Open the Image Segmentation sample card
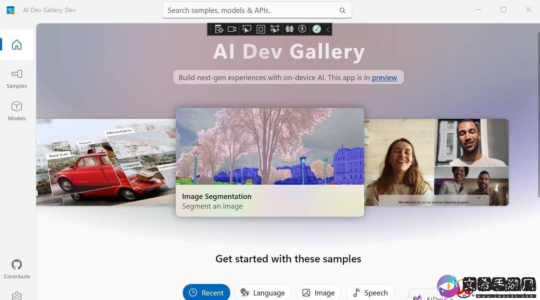The height and width of the screenshot is (300, 540). (270, 162)
